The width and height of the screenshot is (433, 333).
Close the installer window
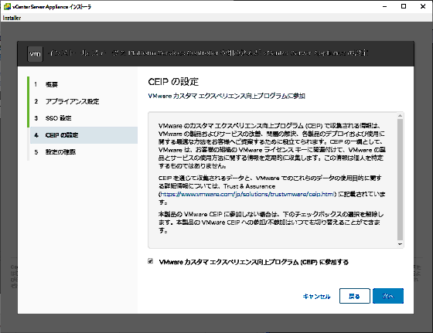click(423, 6)
